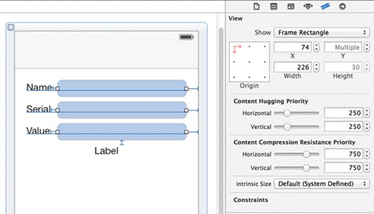Open the Show Frame Rectangle dropdown
This screenshot has width=374, height=214.
(322, 33)
